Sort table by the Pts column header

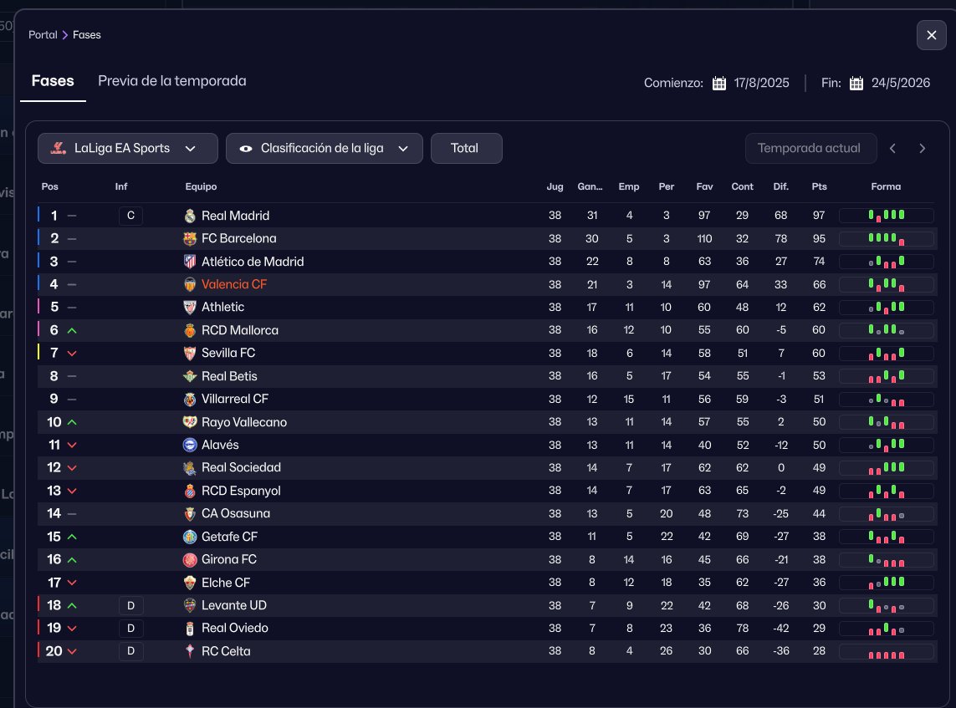tap(819, 186)
